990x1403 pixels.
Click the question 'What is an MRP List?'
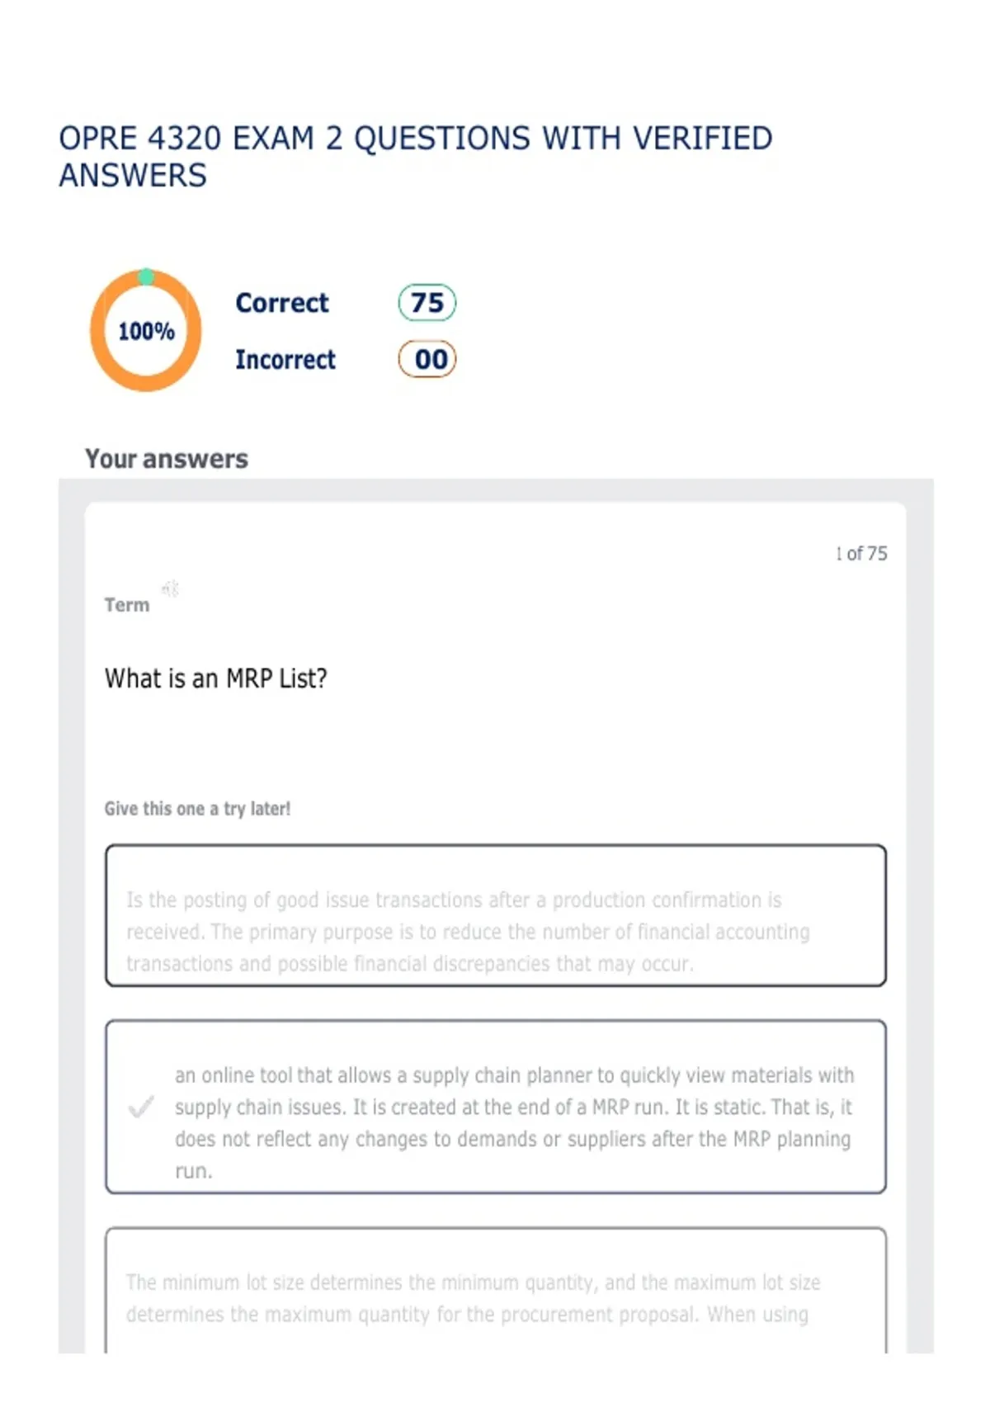point(216,678)
